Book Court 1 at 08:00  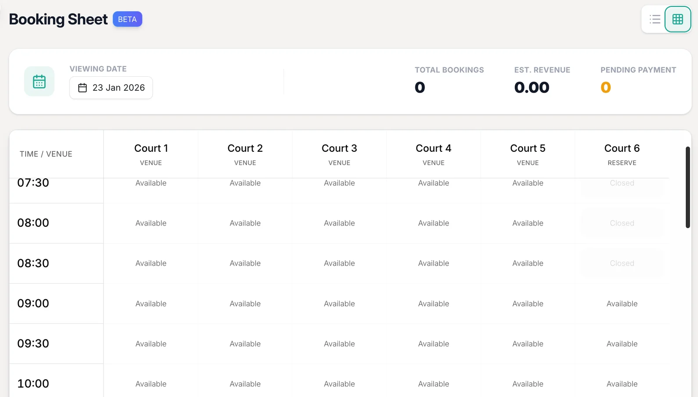click(151, 223)
